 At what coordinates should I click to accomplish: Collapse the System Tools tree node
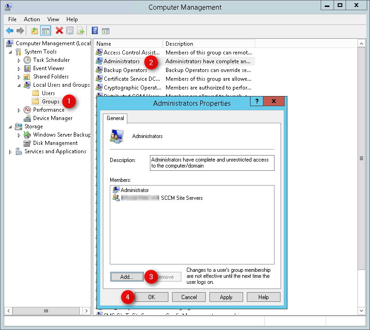(x=10, y=52)
